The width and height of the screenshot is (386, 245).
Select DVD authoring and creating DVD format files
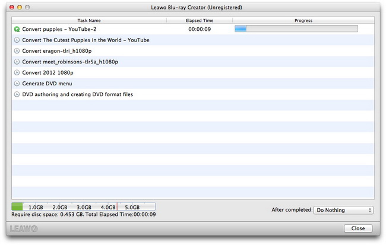coord(193,94)
